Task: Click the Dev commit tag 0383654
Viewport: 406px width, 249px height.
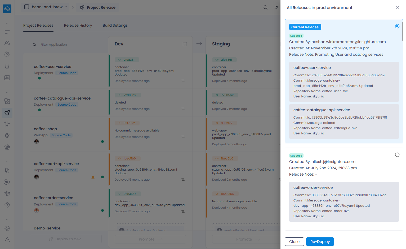Action: tap(128, 194)
